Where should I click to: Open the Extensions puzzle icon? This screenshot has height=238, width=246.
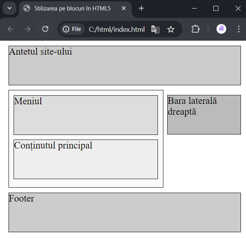pos(195,29)
